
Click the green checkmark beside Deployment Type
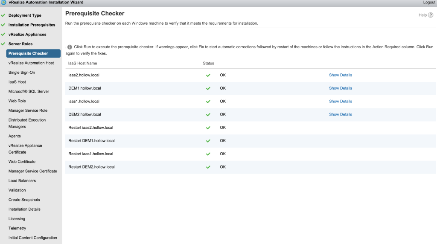(x=3, y=15)
